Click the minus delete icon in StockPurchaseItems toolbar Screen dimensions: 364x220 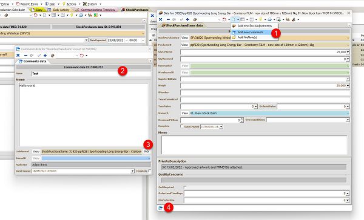pos(168,19)
